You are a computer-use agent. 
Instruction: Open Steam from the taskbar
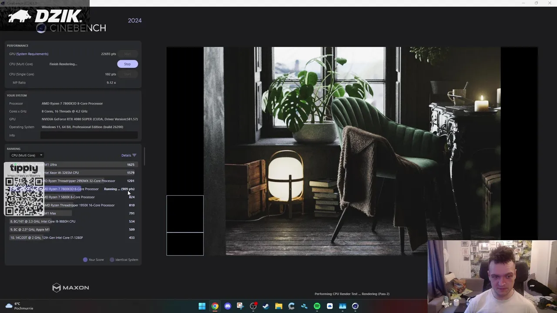266,306
